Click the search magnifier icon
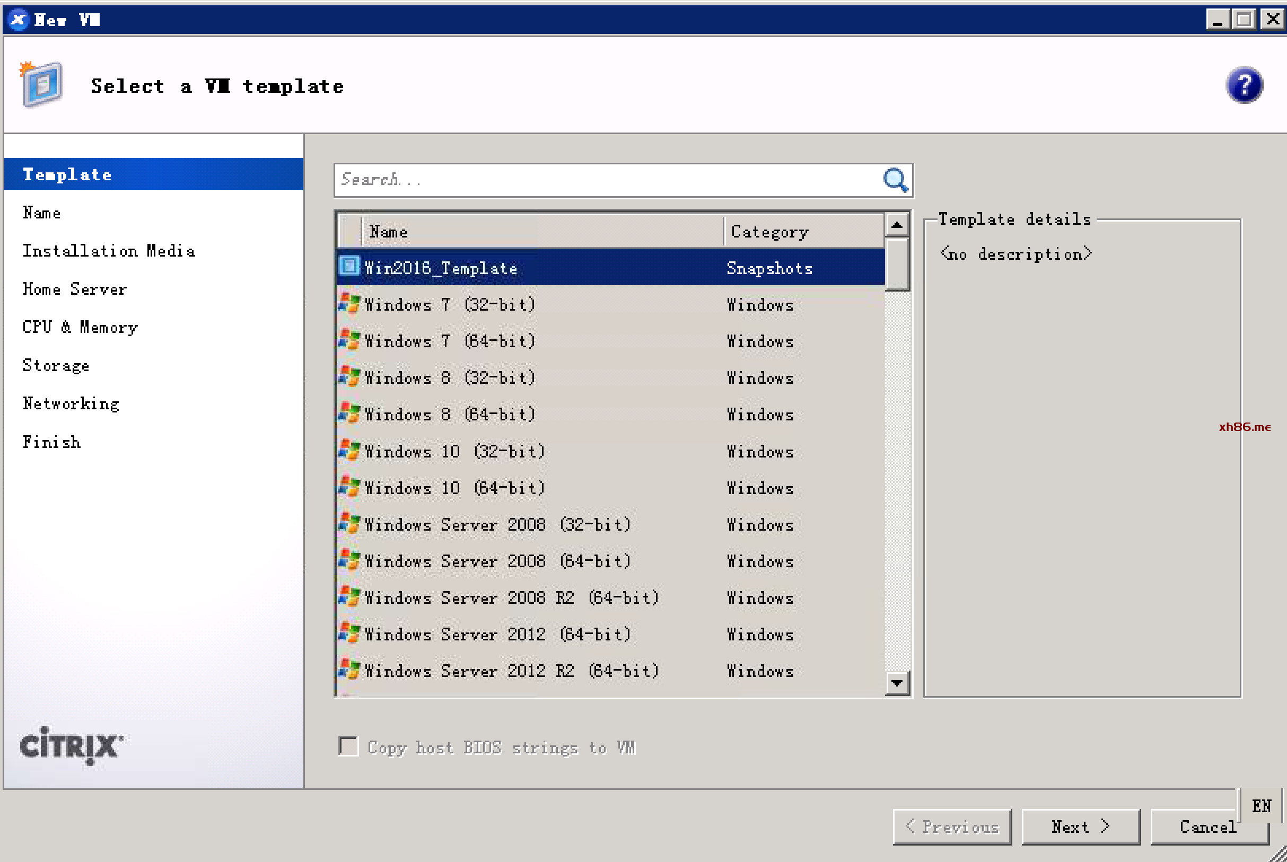1287x862 pixels. (895, 180)
